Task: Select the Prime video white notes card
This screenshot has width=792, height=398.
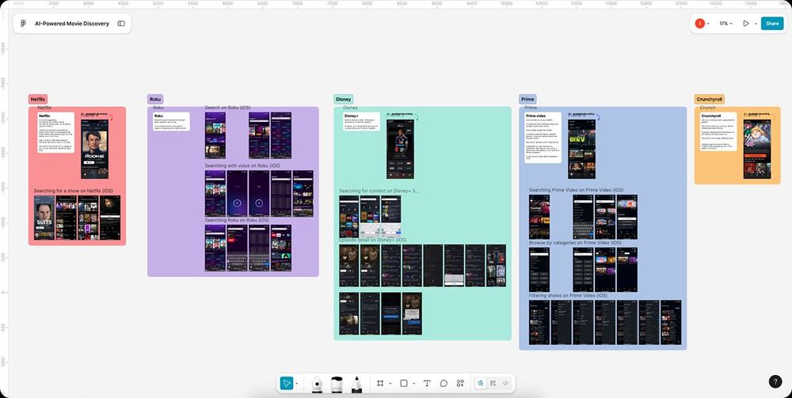Action: (x=543, y=138)
